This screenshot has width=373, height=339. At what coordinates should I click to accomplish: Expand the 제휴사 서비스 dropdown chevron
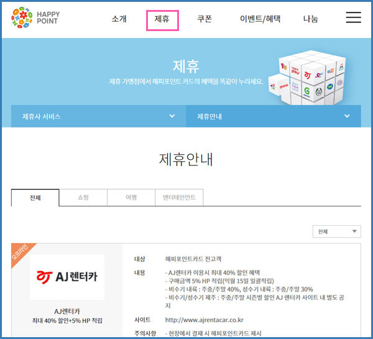click(x=172, y=116)
